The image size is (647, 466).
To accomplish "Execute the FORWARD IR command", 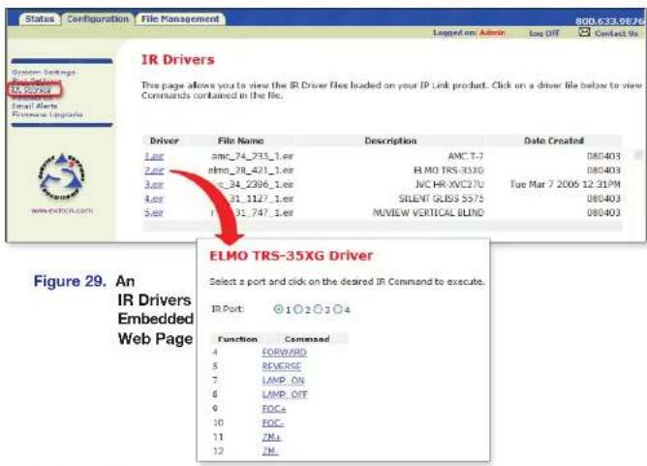I will click(x=285, y=353).
